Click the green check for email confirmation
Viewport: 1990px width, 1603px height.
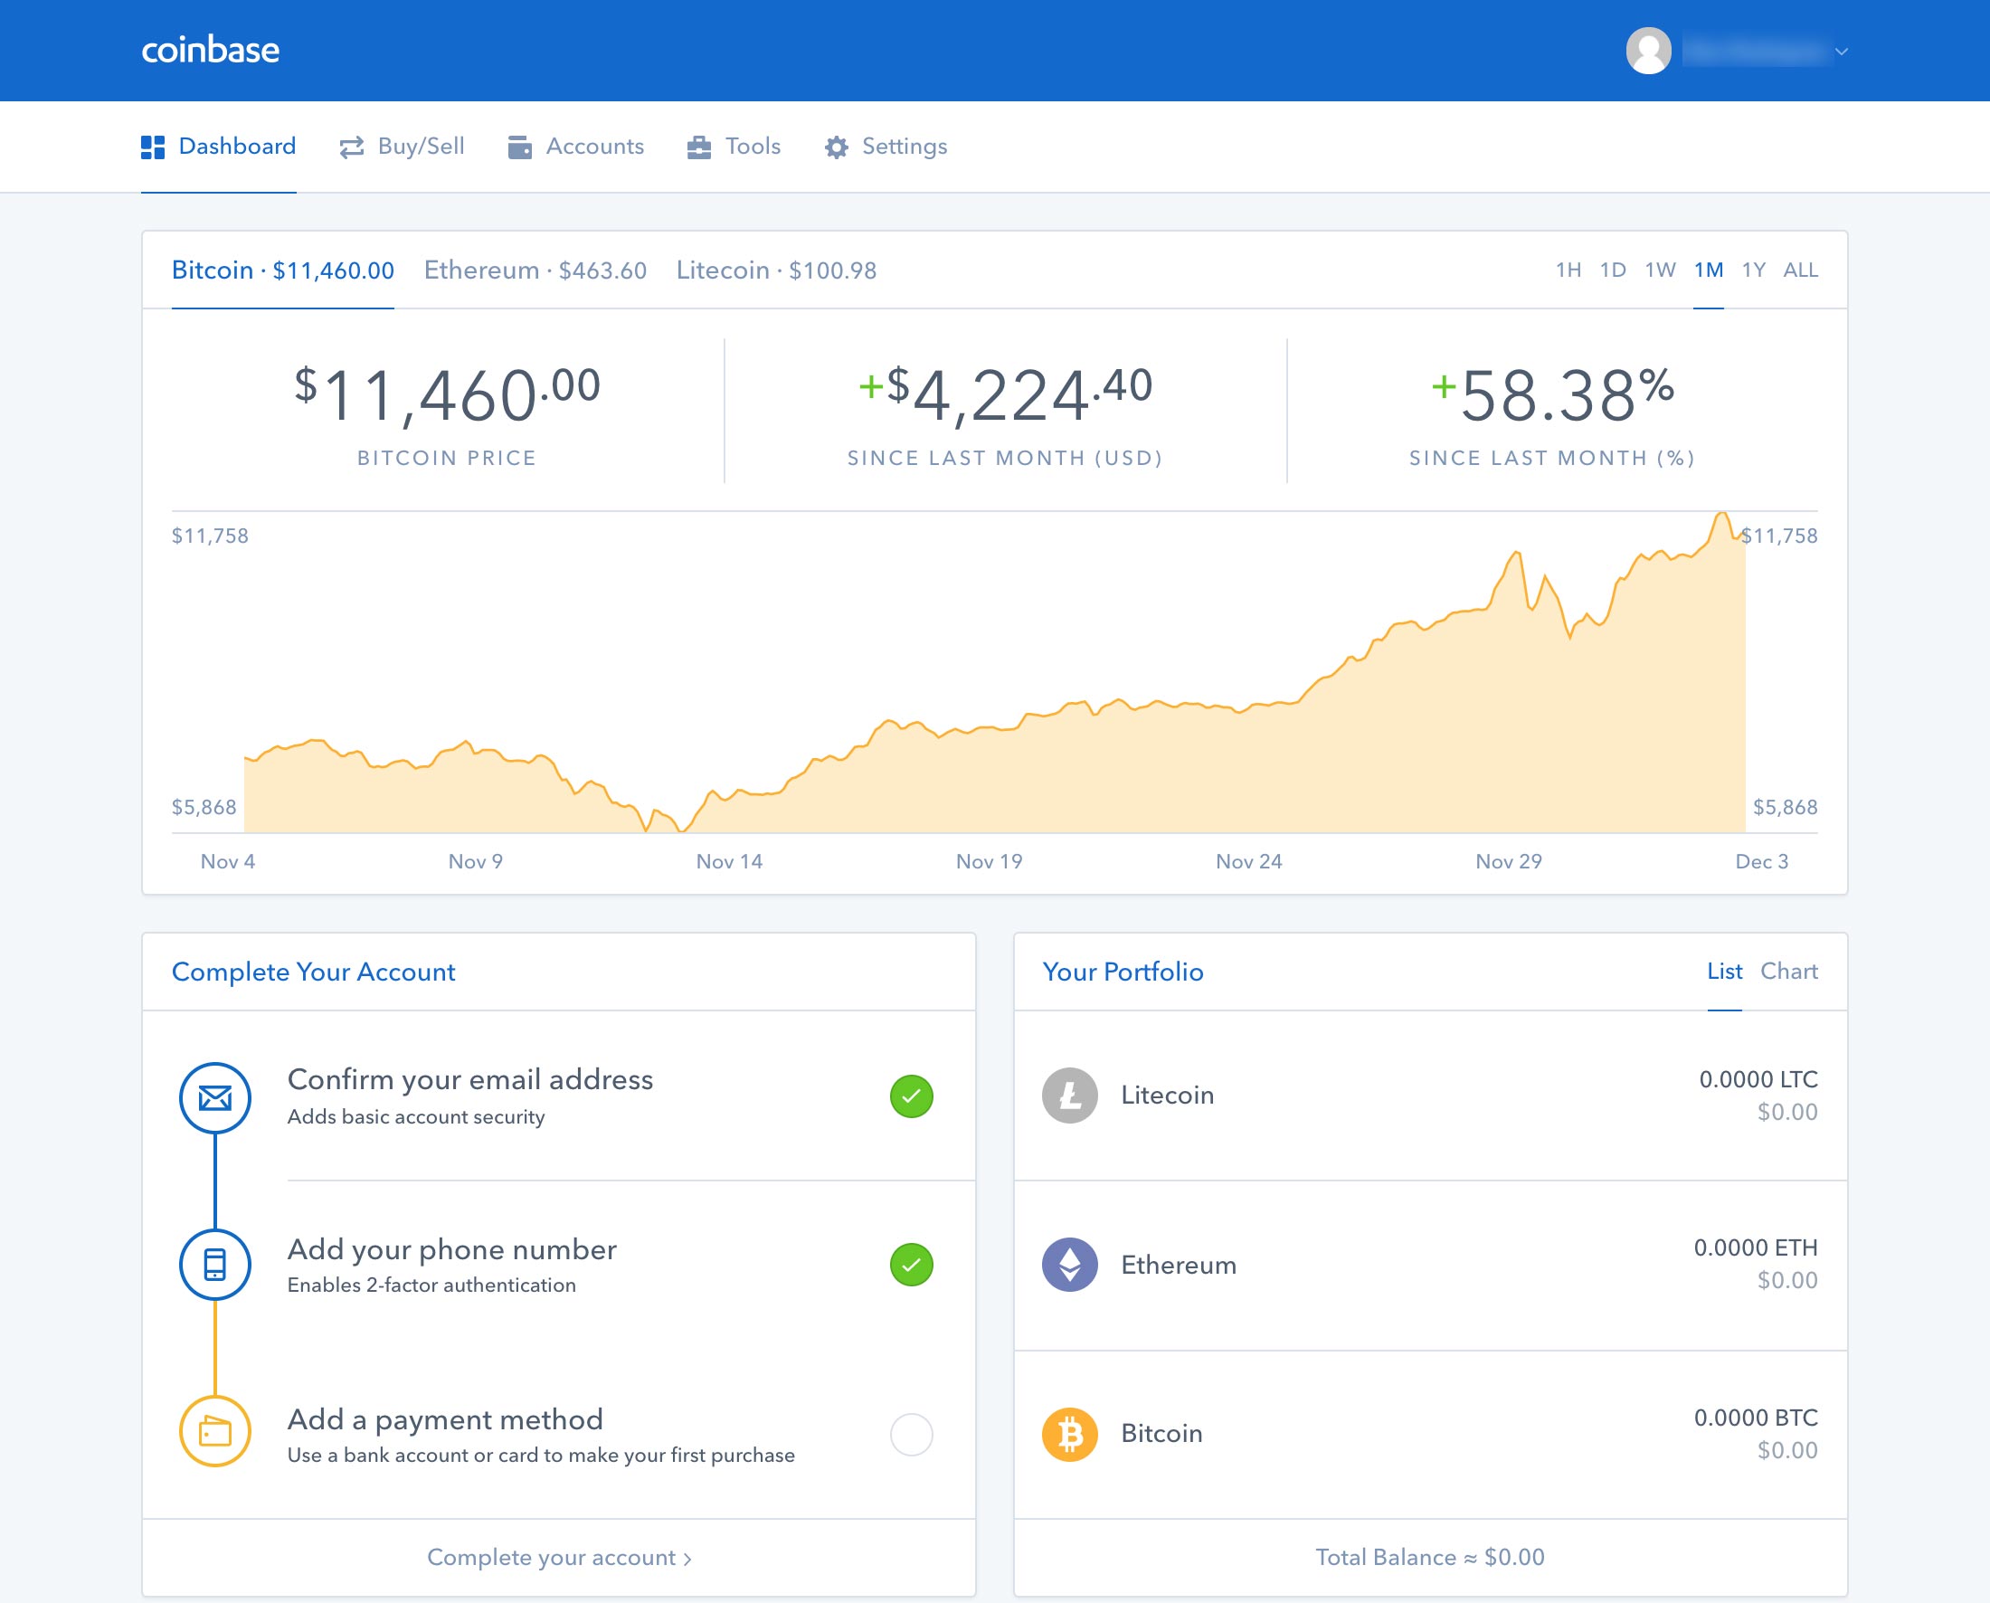[x=912, y=1097]
